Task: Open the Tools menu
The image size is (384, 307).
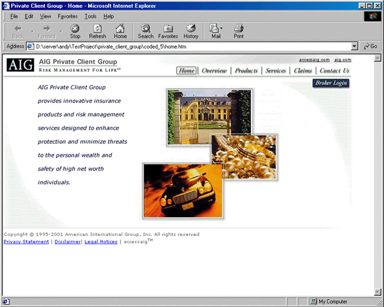Action: coord(90,16)
